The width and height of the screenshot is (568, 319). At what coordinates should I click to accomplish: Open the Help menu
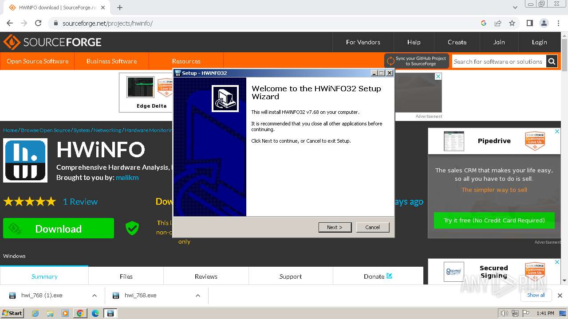(x=414, y=42)
